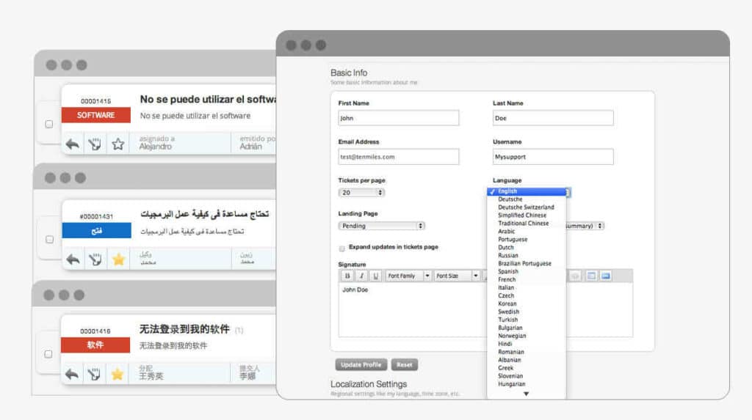
Task: Select Korean language
Action: [x=527, y=303]
